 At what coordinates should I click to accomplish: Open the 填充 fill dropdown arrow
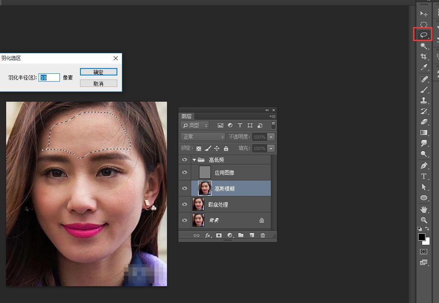(271, 148)
